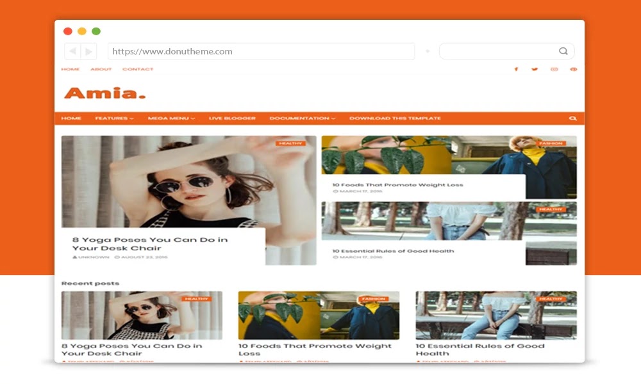Screen dimensions: 641x384
Task: Open recent post title 10 Essential Rules of Good Health
Action: tap(480, 349)
